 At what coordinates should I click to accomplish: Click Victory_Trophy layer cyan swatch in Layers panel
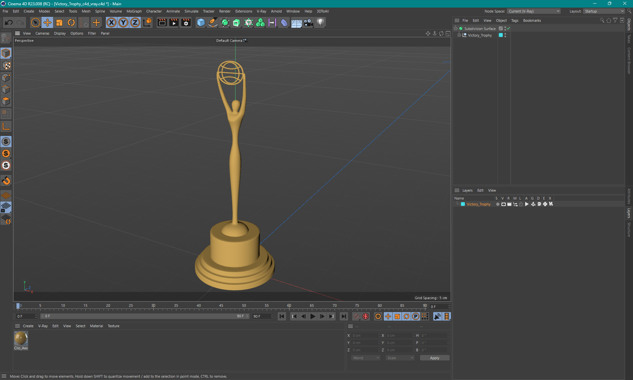point(463,204)
